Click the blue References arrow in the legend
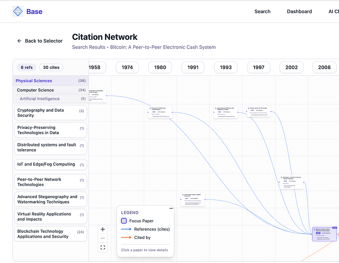339x263 pixels. pyautogui.click(x=126, y=229)
